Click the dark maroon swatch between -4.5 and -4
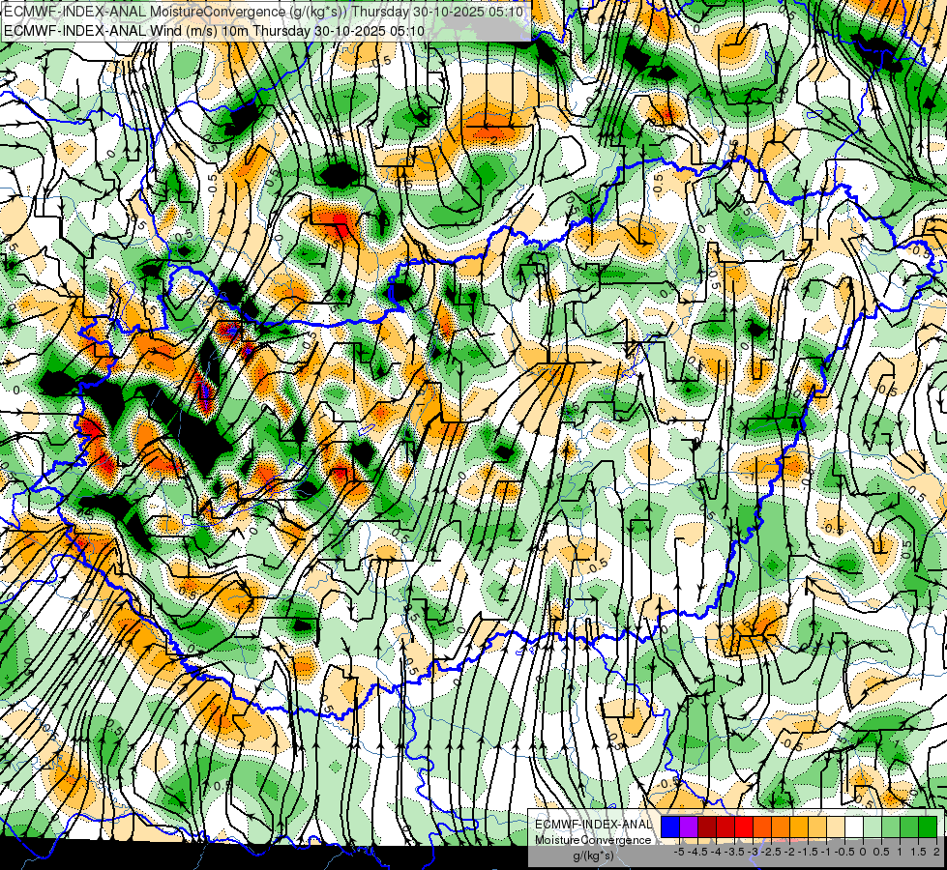947x870 pixels. pos(707,827)
